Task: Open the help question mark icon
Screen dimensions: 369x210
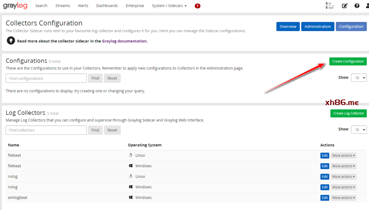Action: (357, 6)
